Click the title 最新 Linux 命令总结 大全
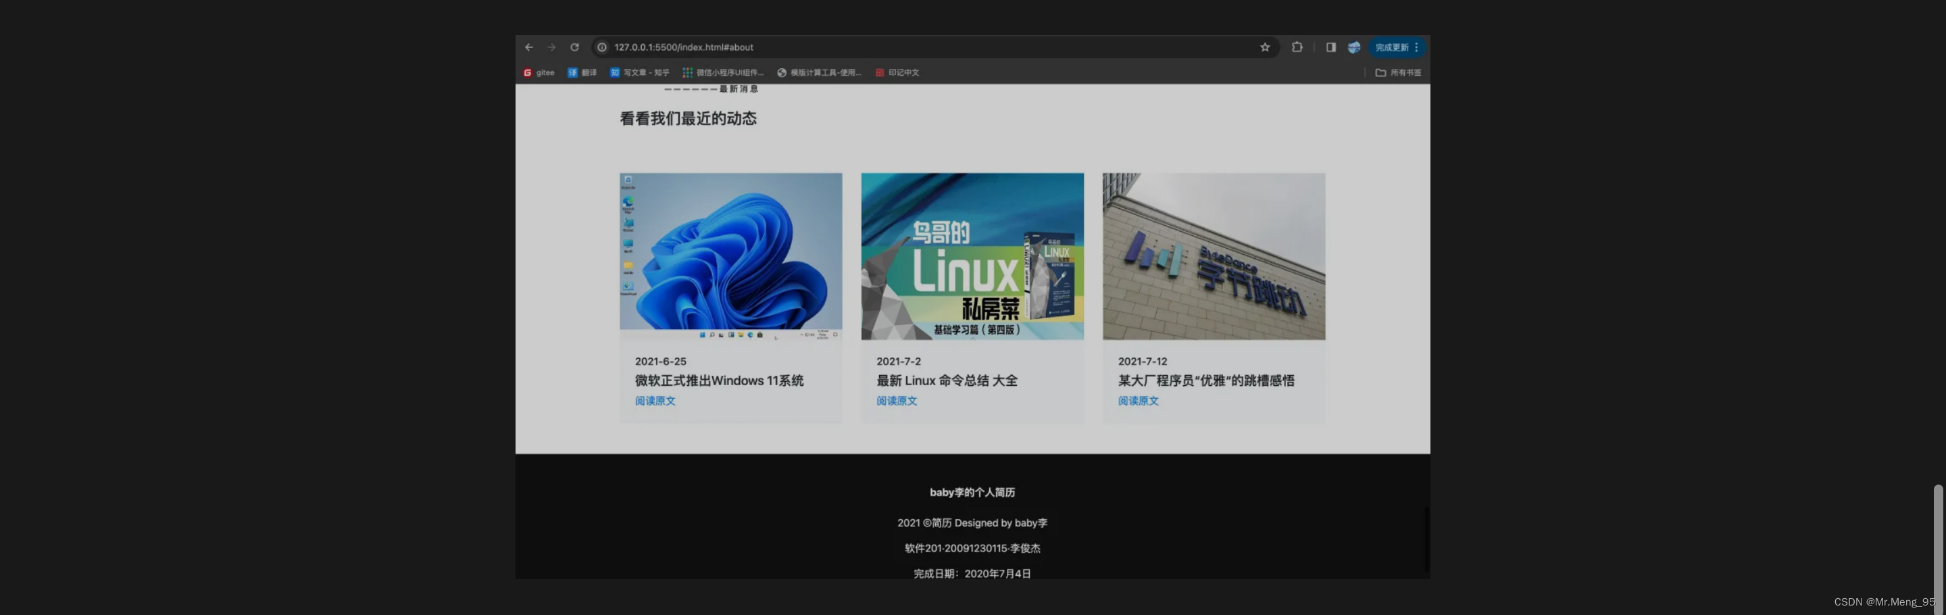 pyautogui.click(x=947, y=380)
